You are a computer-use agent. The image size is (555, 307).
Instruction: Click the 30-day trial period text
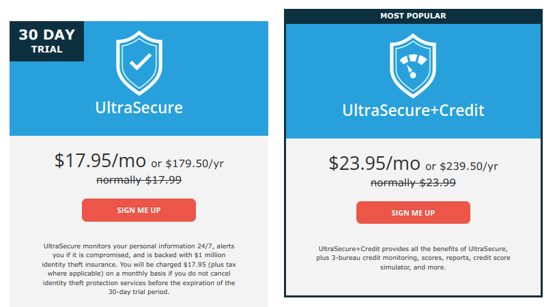[139, 292]
